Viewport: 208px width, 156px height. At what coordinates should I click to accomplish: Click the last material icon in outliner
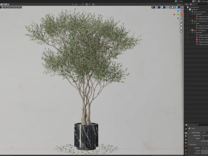tap(197, 44)
